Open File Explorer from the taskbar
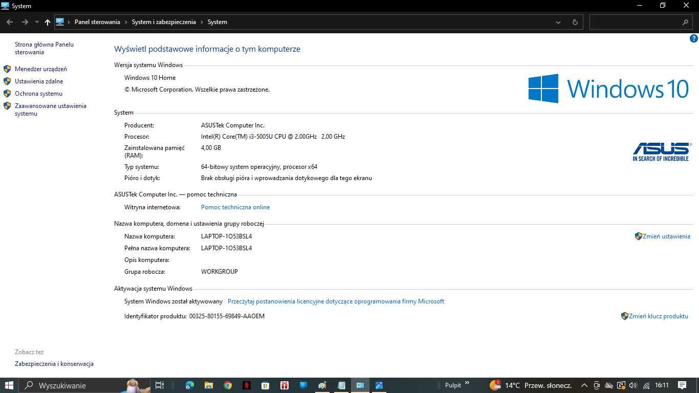 (208, 385)
